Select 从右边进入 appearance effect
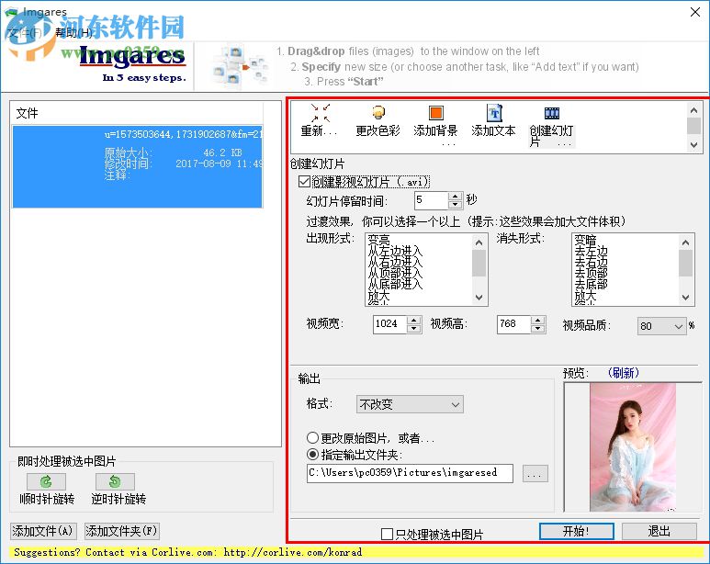 pyautogui.click(x=395, y=262)
